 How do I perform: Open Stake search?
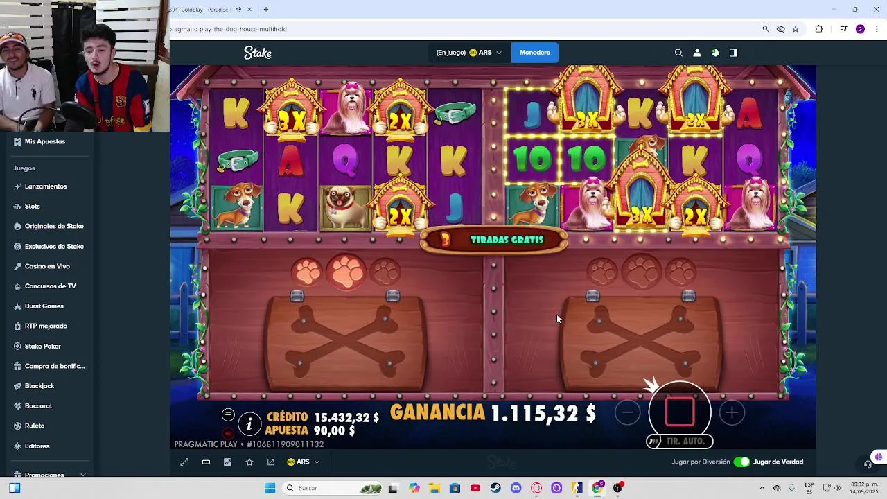[x=678, y=53]
